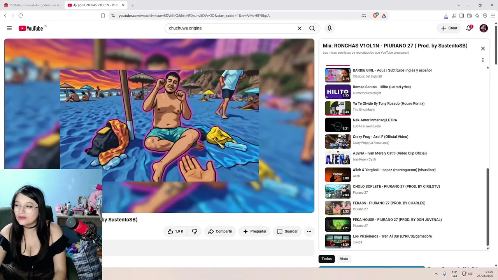Expand the browser tab search chevron
Viewport: 498px width, 280px height.
(x=459, y=5)
